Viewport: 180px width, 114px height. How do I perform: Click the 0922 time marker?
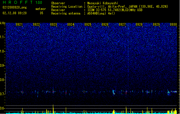[36, 25]
